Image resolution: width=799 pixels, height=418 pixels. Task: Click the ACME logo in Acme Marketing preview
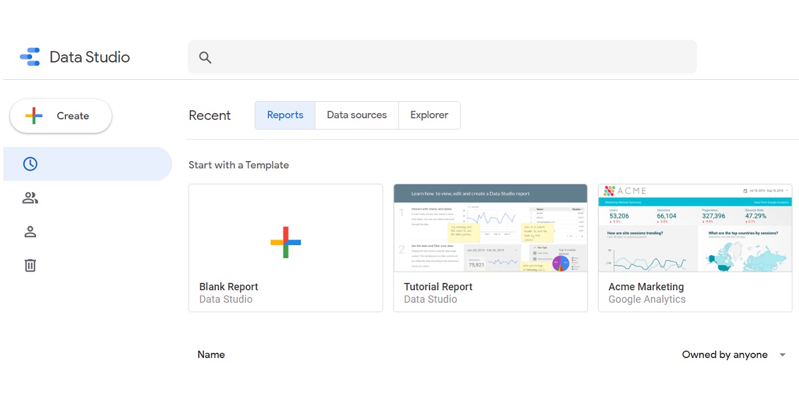tap(625, 191)
